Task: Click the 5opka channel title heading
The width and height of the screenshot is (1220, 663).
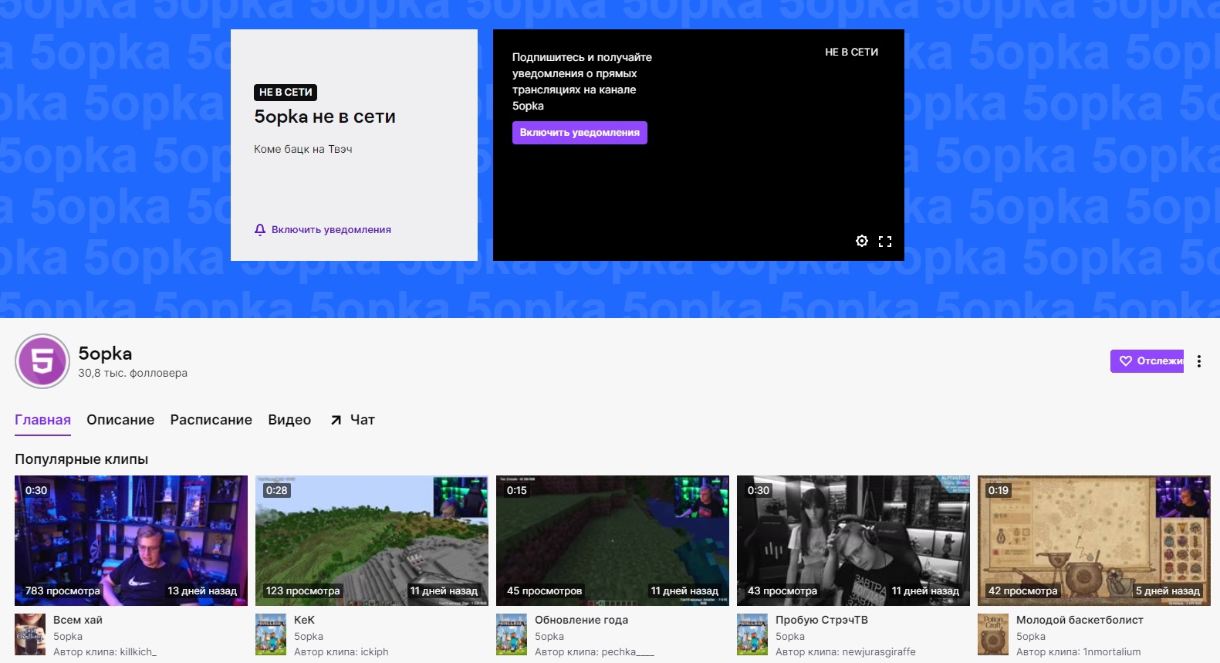Action: pos(105,353)
